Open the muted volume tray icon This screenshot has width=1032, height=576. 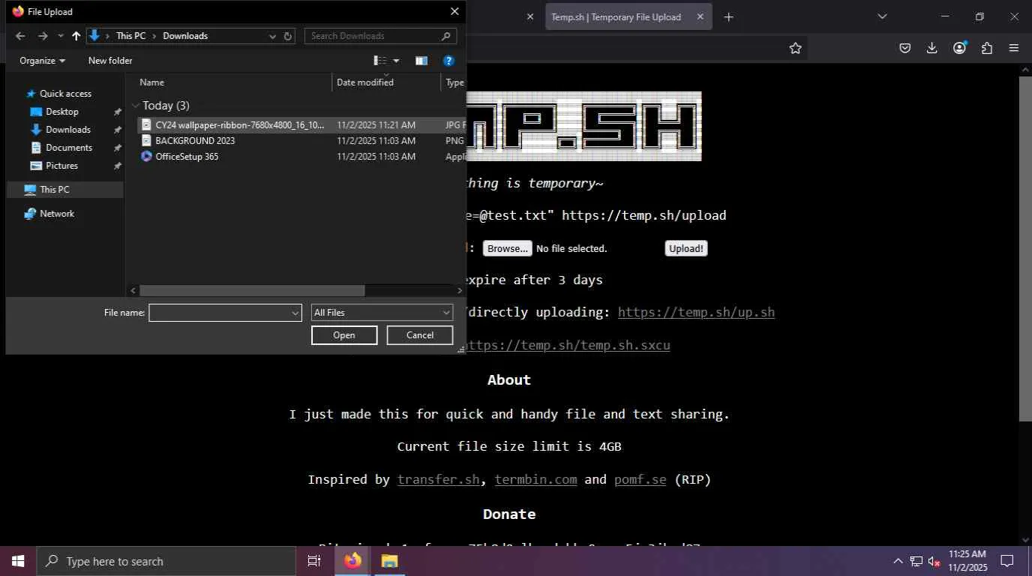click(x=934, y=561)
